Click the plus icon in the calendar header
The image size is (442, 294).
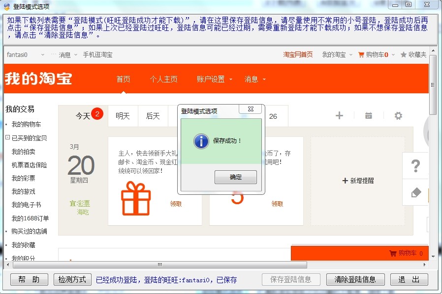tap(339, 116)
